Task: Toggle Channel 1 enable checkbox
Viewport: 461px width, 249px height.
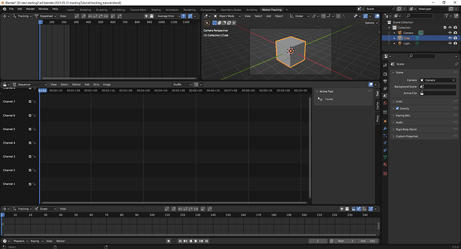Action: (30, 184)
